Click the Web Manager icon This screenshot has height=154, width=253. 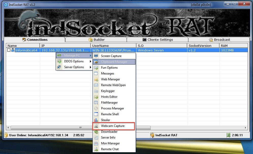(x=96, y=79)
